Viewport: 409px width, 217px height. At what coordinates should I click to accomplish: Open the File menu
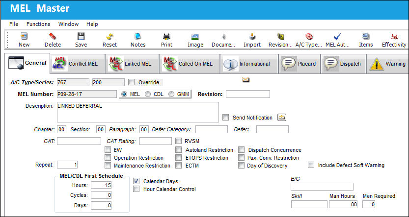pyautogui.click(x=14, y=24)
